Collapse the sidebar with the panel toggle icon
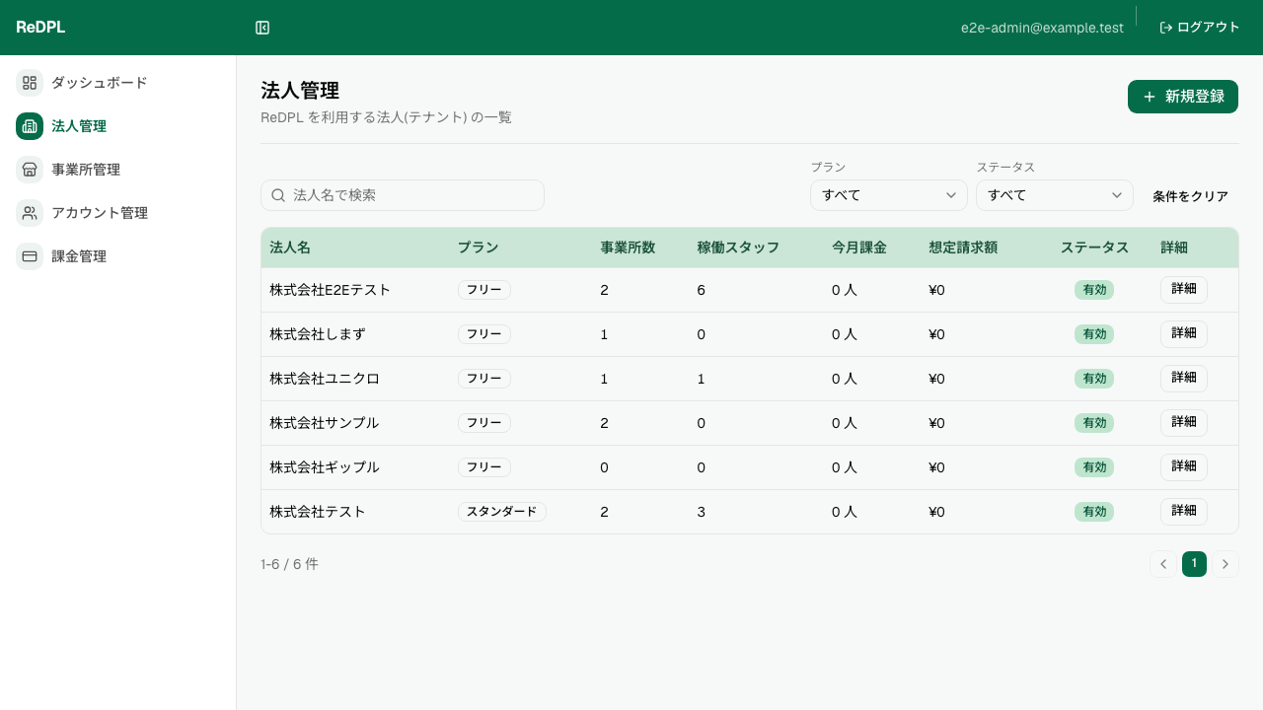Viewport: 1263px width, 710px height. [262, 28]
